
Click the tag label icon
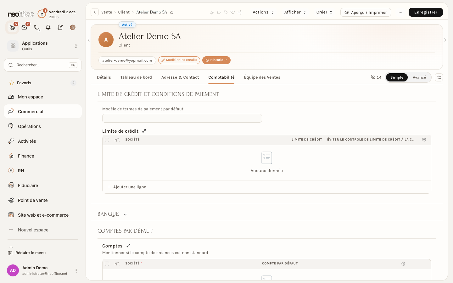click(x=226, y=13)
